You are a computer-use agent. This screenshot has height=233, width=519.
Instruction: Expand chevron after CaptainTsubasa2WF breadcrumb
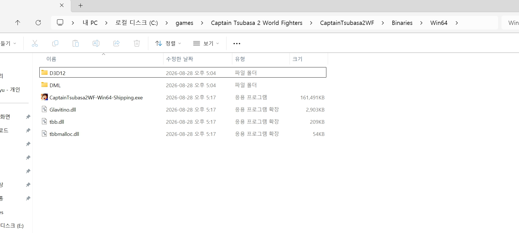(383, 23)
